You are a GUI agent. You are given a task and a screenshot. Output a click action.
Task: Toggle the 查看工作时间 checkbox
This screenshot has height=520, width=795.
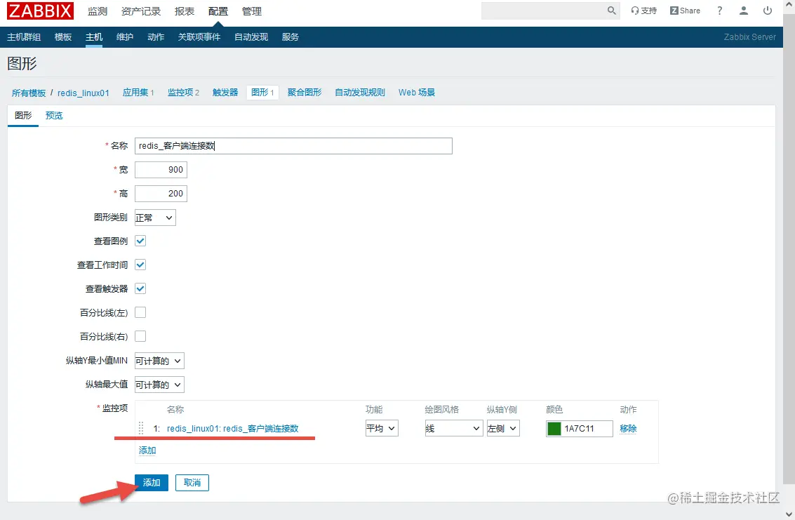click(x=140, y=265)
